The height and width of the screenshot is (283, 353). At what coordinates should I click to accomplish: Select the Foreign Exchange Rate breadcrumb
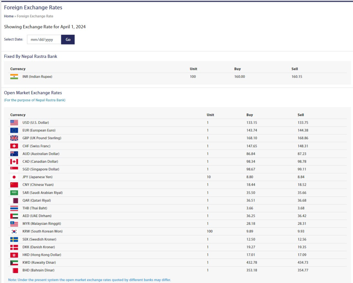tap(35, 16)
